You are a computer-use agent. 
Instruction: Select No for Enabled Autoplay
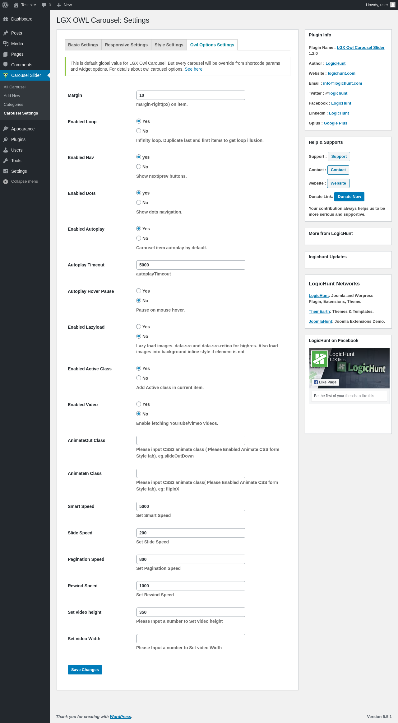coord(139,238)
